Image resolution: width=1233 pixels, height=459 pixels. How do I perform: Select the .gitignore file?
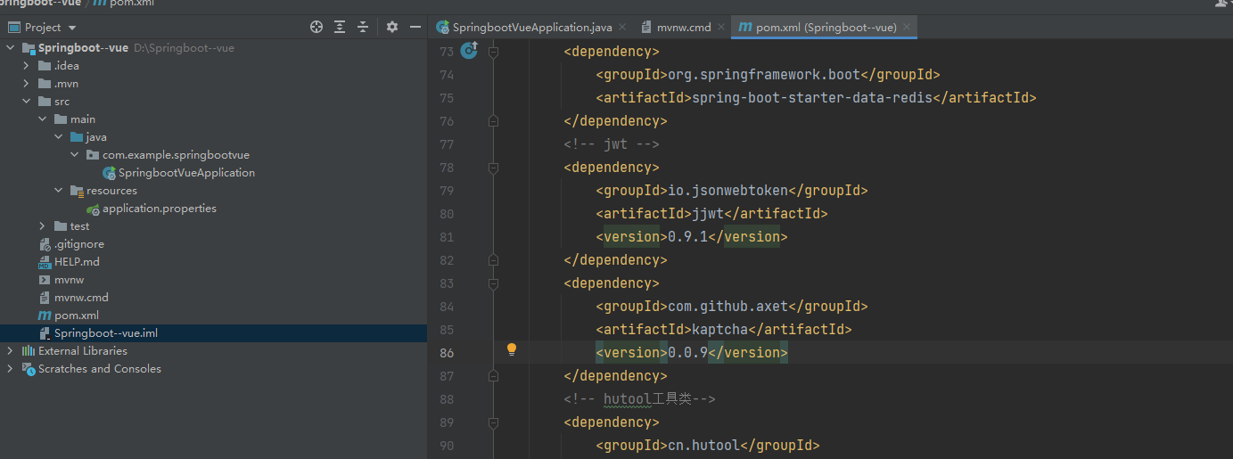pyautogui.click(x=78, y=244)
